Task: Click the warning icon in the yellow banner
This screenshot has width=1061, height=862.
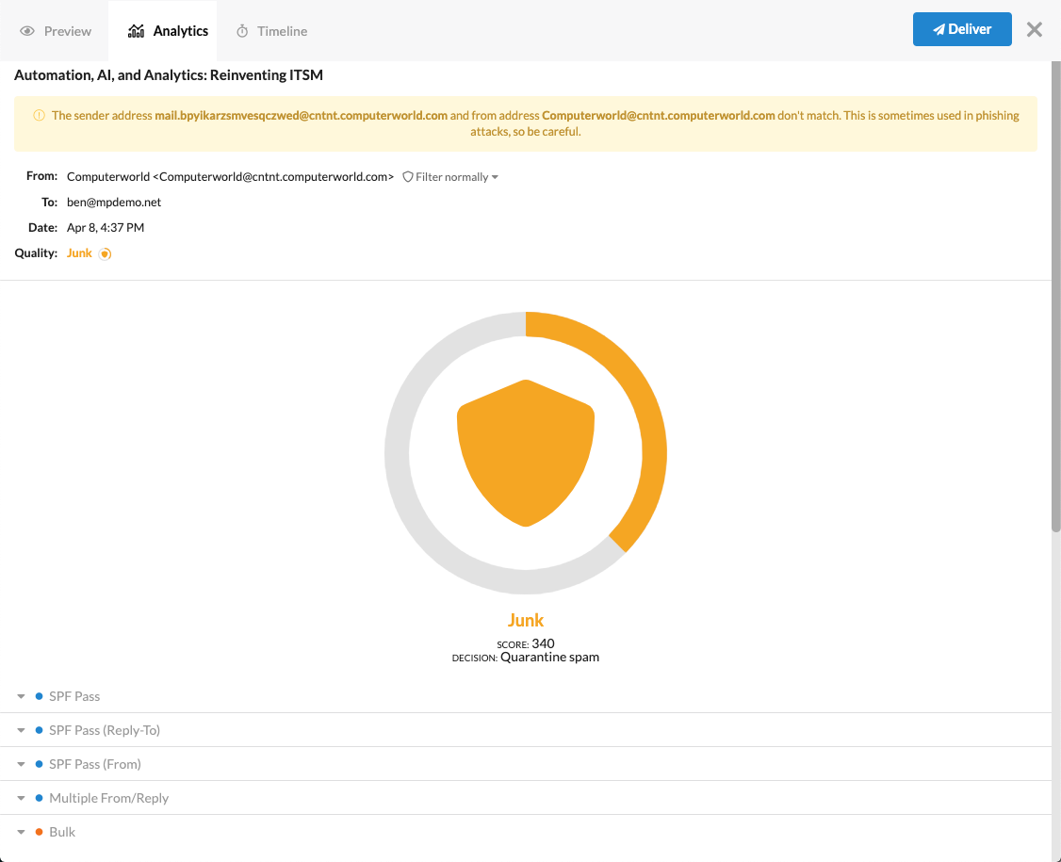Action: click(x=39, y=116)
